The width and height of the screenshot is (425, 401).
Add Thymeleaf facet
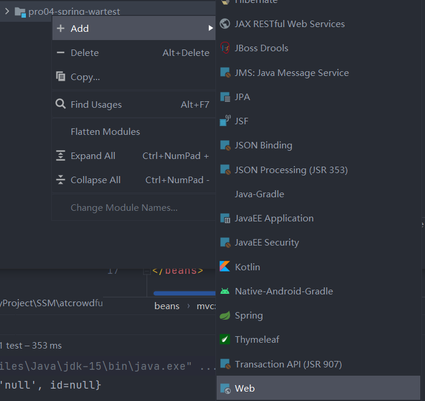(x=318, y=339)
